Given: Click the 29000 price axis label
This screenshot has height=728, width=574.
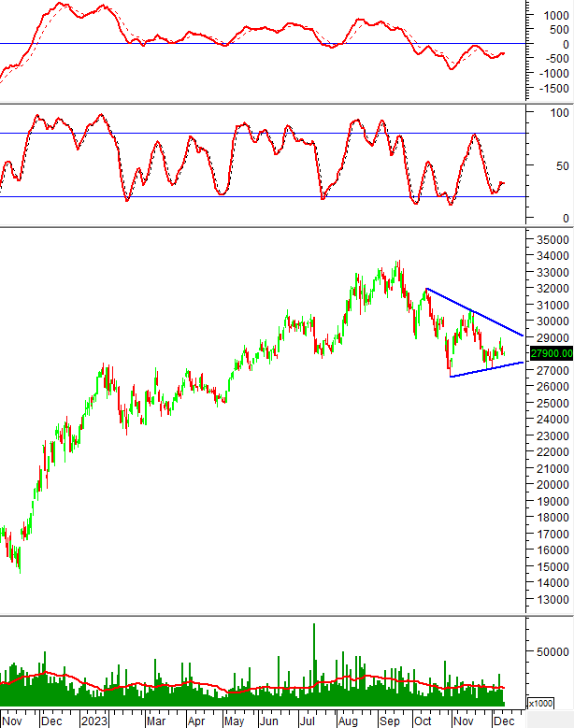Looking at the screenshot, I should 552,337.
